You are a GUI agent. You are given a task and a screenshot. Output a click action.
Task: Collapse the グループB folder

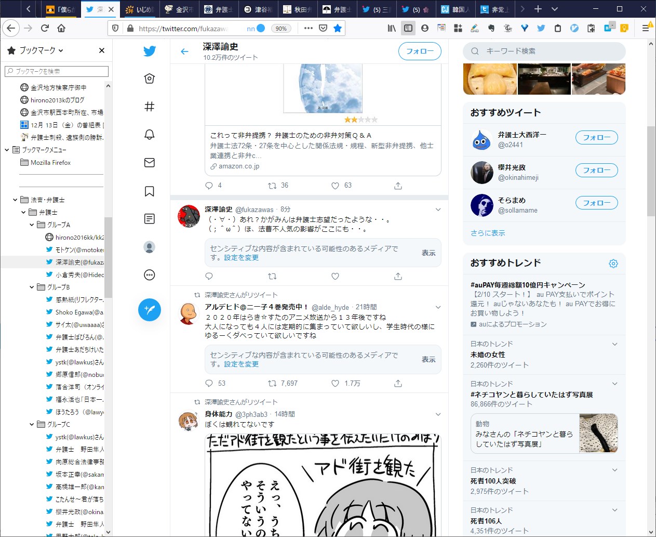click(x=32, y=287)
